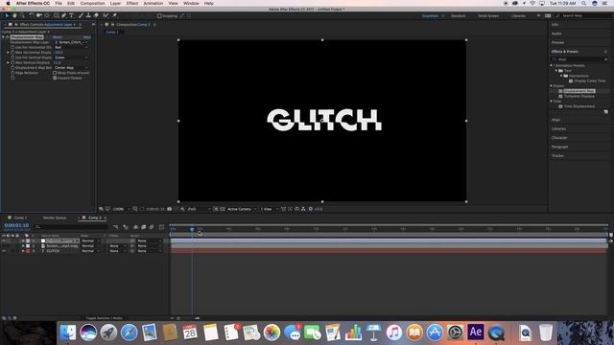
Task: Select the Rotation tool
Action: (x=32, y=15)
